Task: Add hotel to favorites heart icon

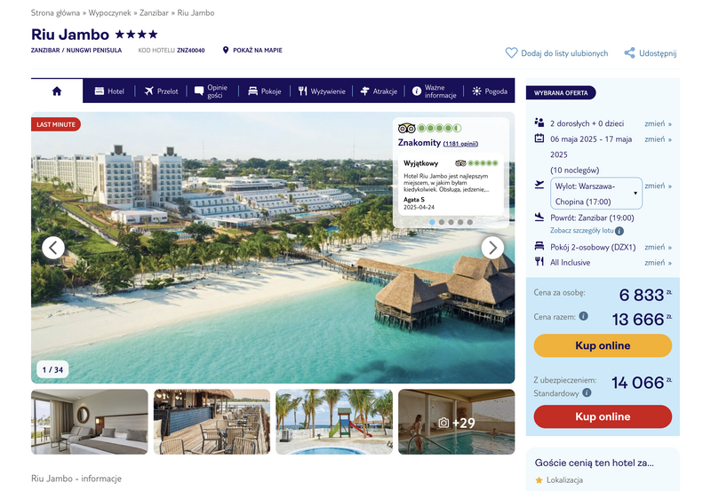Action: click(x=511, y=53)
